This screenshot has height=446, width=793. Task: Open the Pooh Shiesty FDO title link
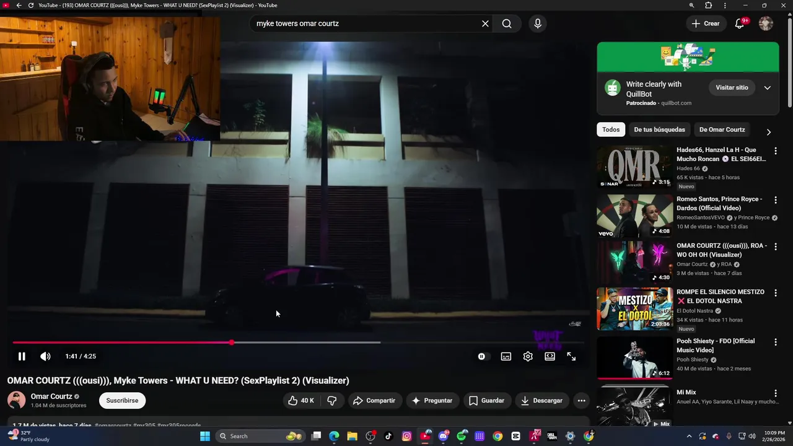point(716,346)
